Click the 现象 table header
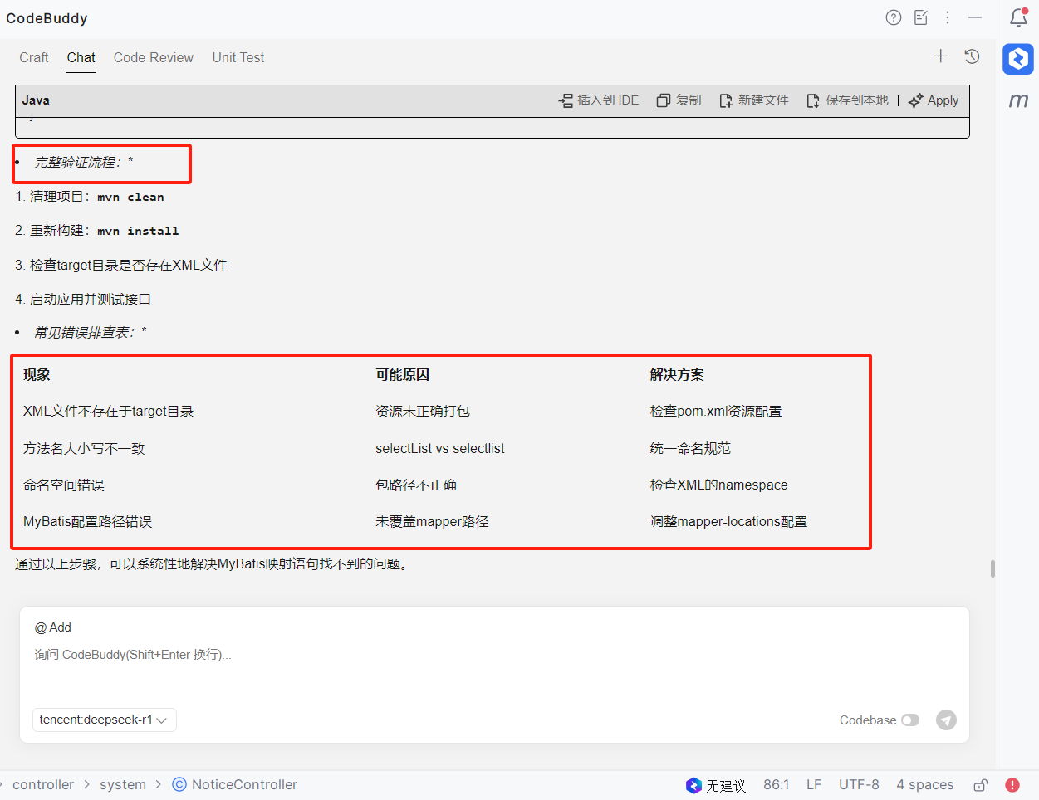Image resolution: width=1039 pixels, height=800 pixels. [x=37, y=375]
